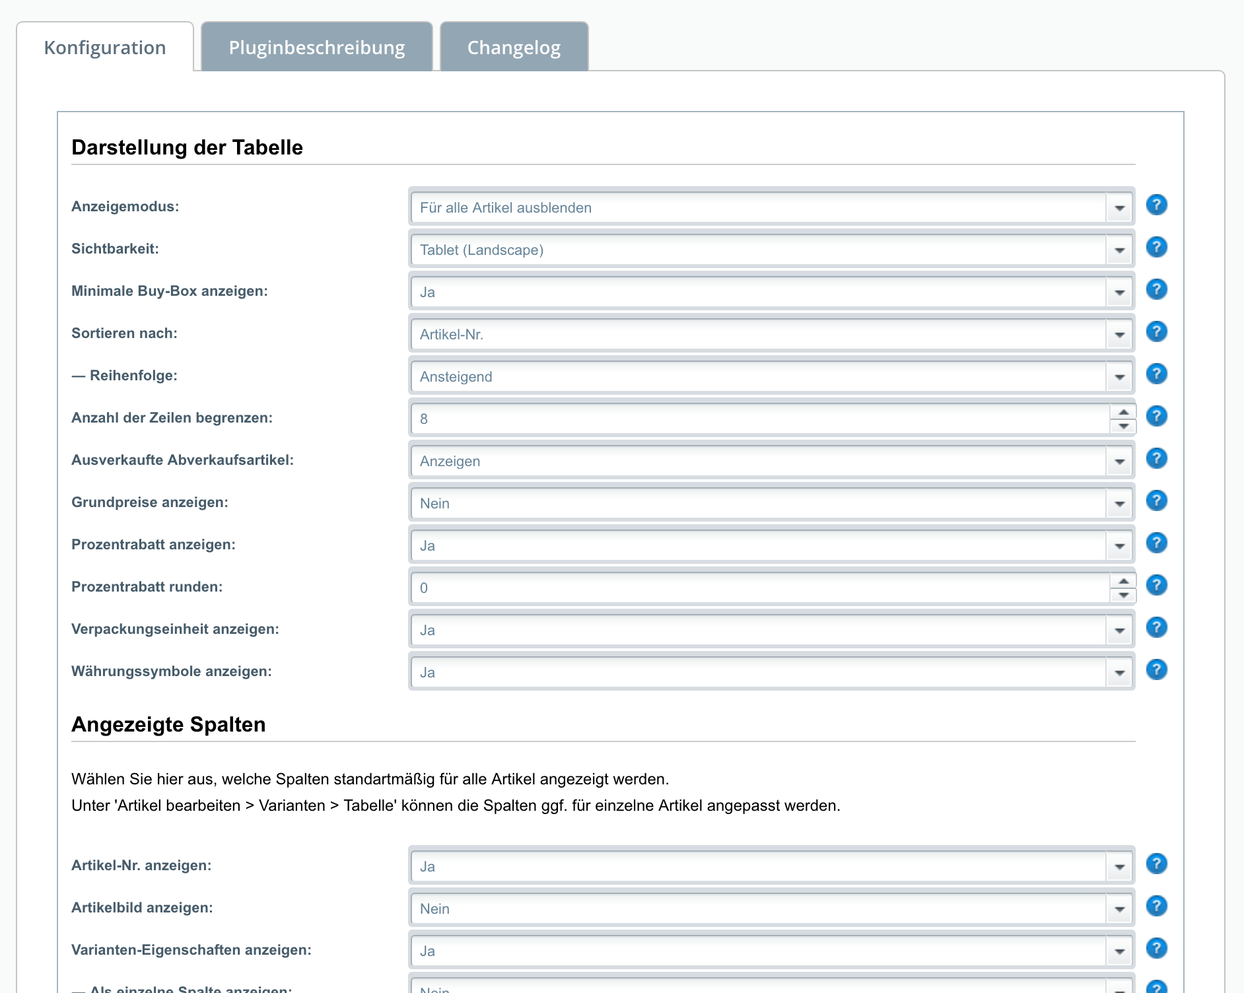Show help for Ausverkaufte Abverkaufsartikel
This screenshot has height=993, width=1244.
(1156, 458)
